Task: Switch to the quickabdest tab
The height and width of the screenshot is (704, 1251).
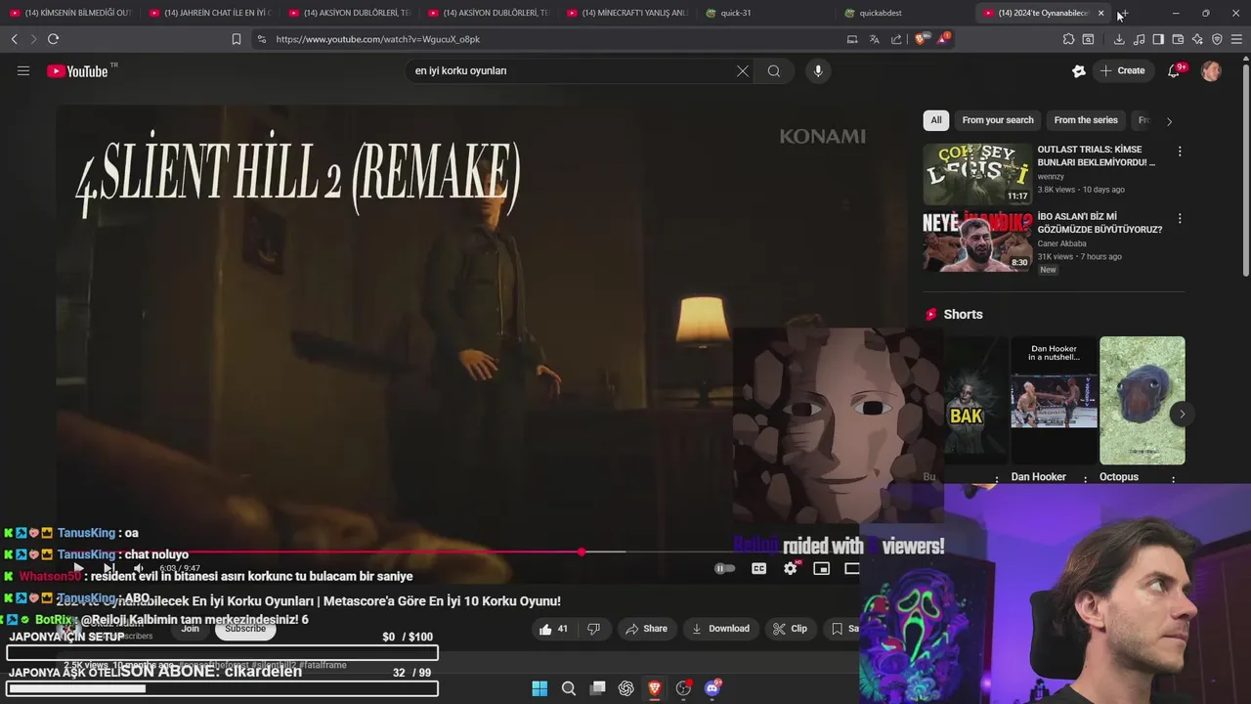Action: (x=907, y=13)
